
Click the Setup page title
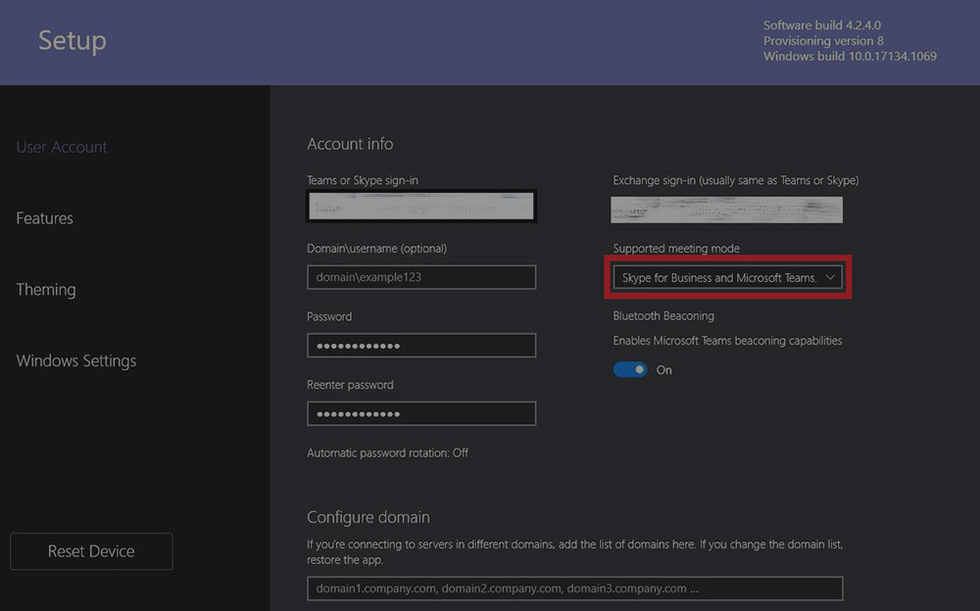coord(72,40)
